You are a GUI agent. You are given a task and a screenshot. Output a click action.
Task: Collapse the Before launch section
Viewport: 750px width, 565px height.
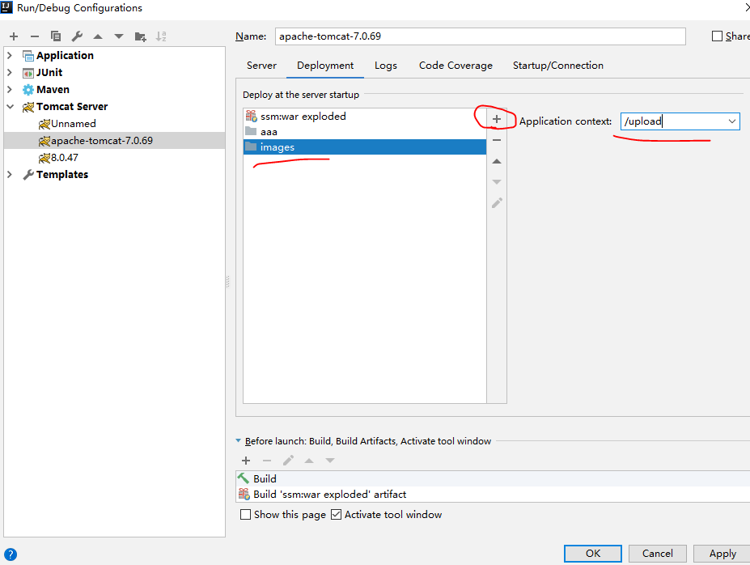pos(238,440)
